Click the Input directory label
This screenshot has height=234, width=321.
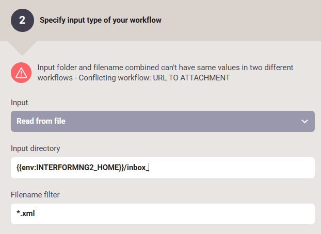[x=36, y=148]
